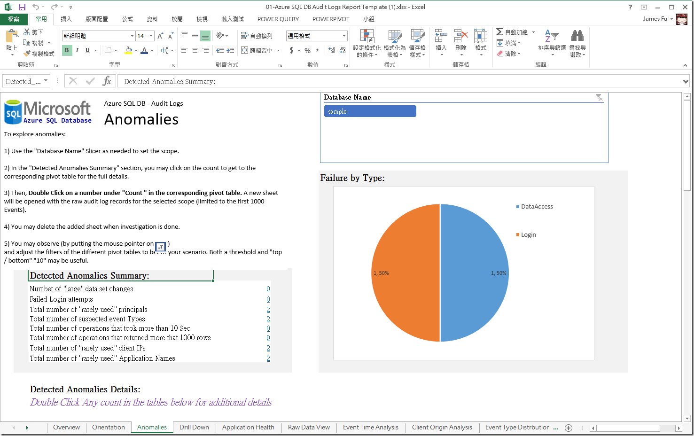Open the Clear (清除) menu
This screenshot has height=436, width=694.
pos(509,54)
